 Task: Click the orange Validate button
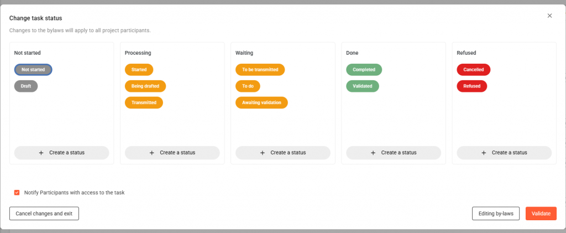coord(541,214)
